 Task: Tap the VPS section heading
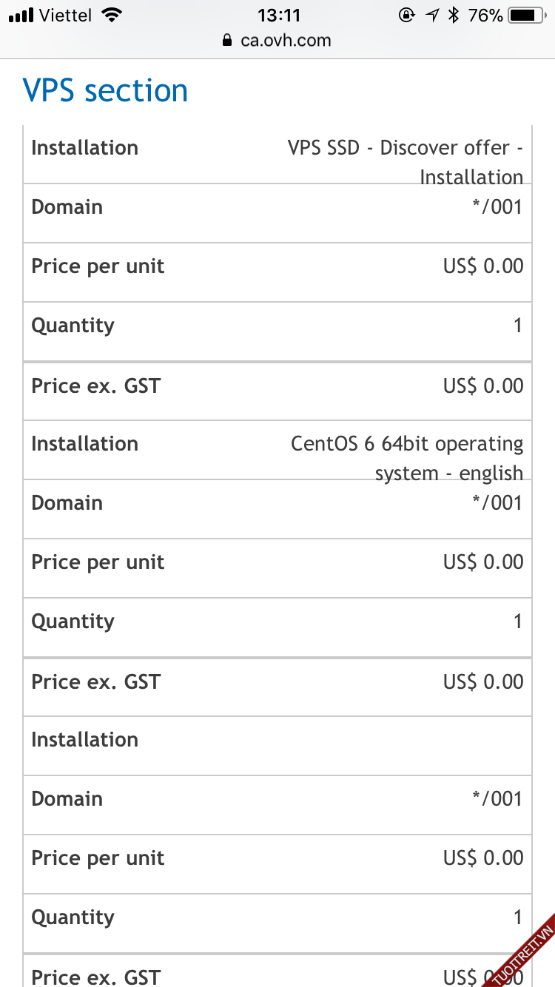pos(106,91)
